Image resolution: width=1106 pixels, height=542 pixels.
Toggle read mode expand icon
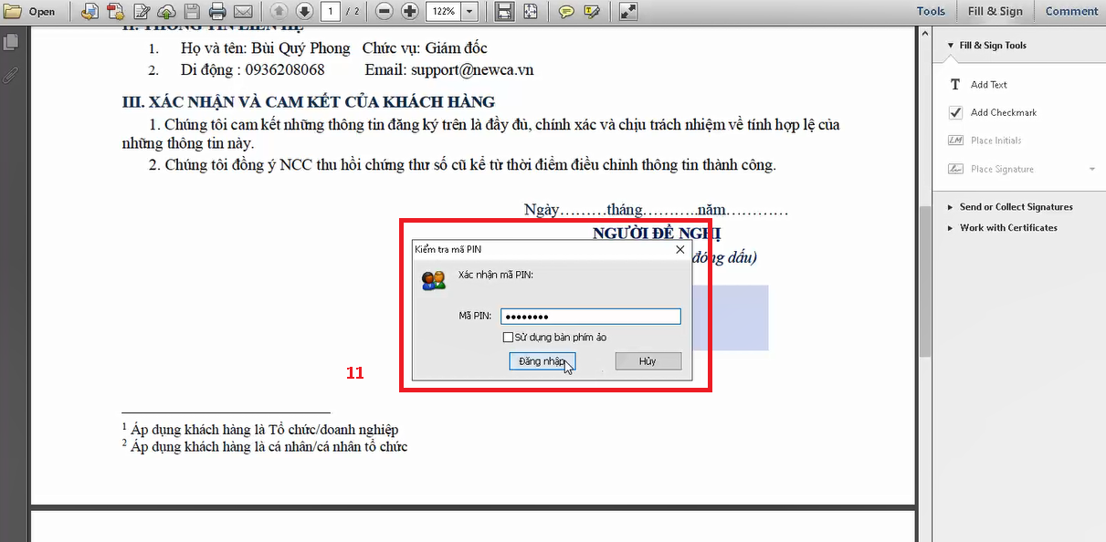click(x=628, y=12)
